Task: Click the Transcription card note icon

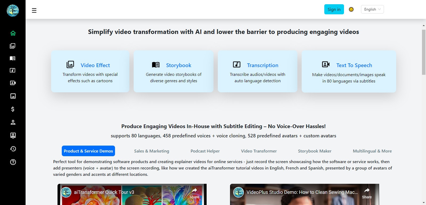Action: (237, 64)
